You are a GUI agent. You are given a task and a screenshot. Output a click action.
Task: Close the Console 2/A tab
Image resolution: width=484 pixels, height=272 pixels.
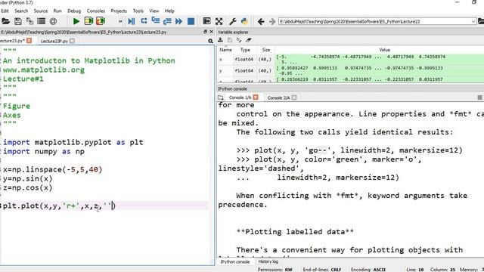pyautogui.click(x=294, y=97)
